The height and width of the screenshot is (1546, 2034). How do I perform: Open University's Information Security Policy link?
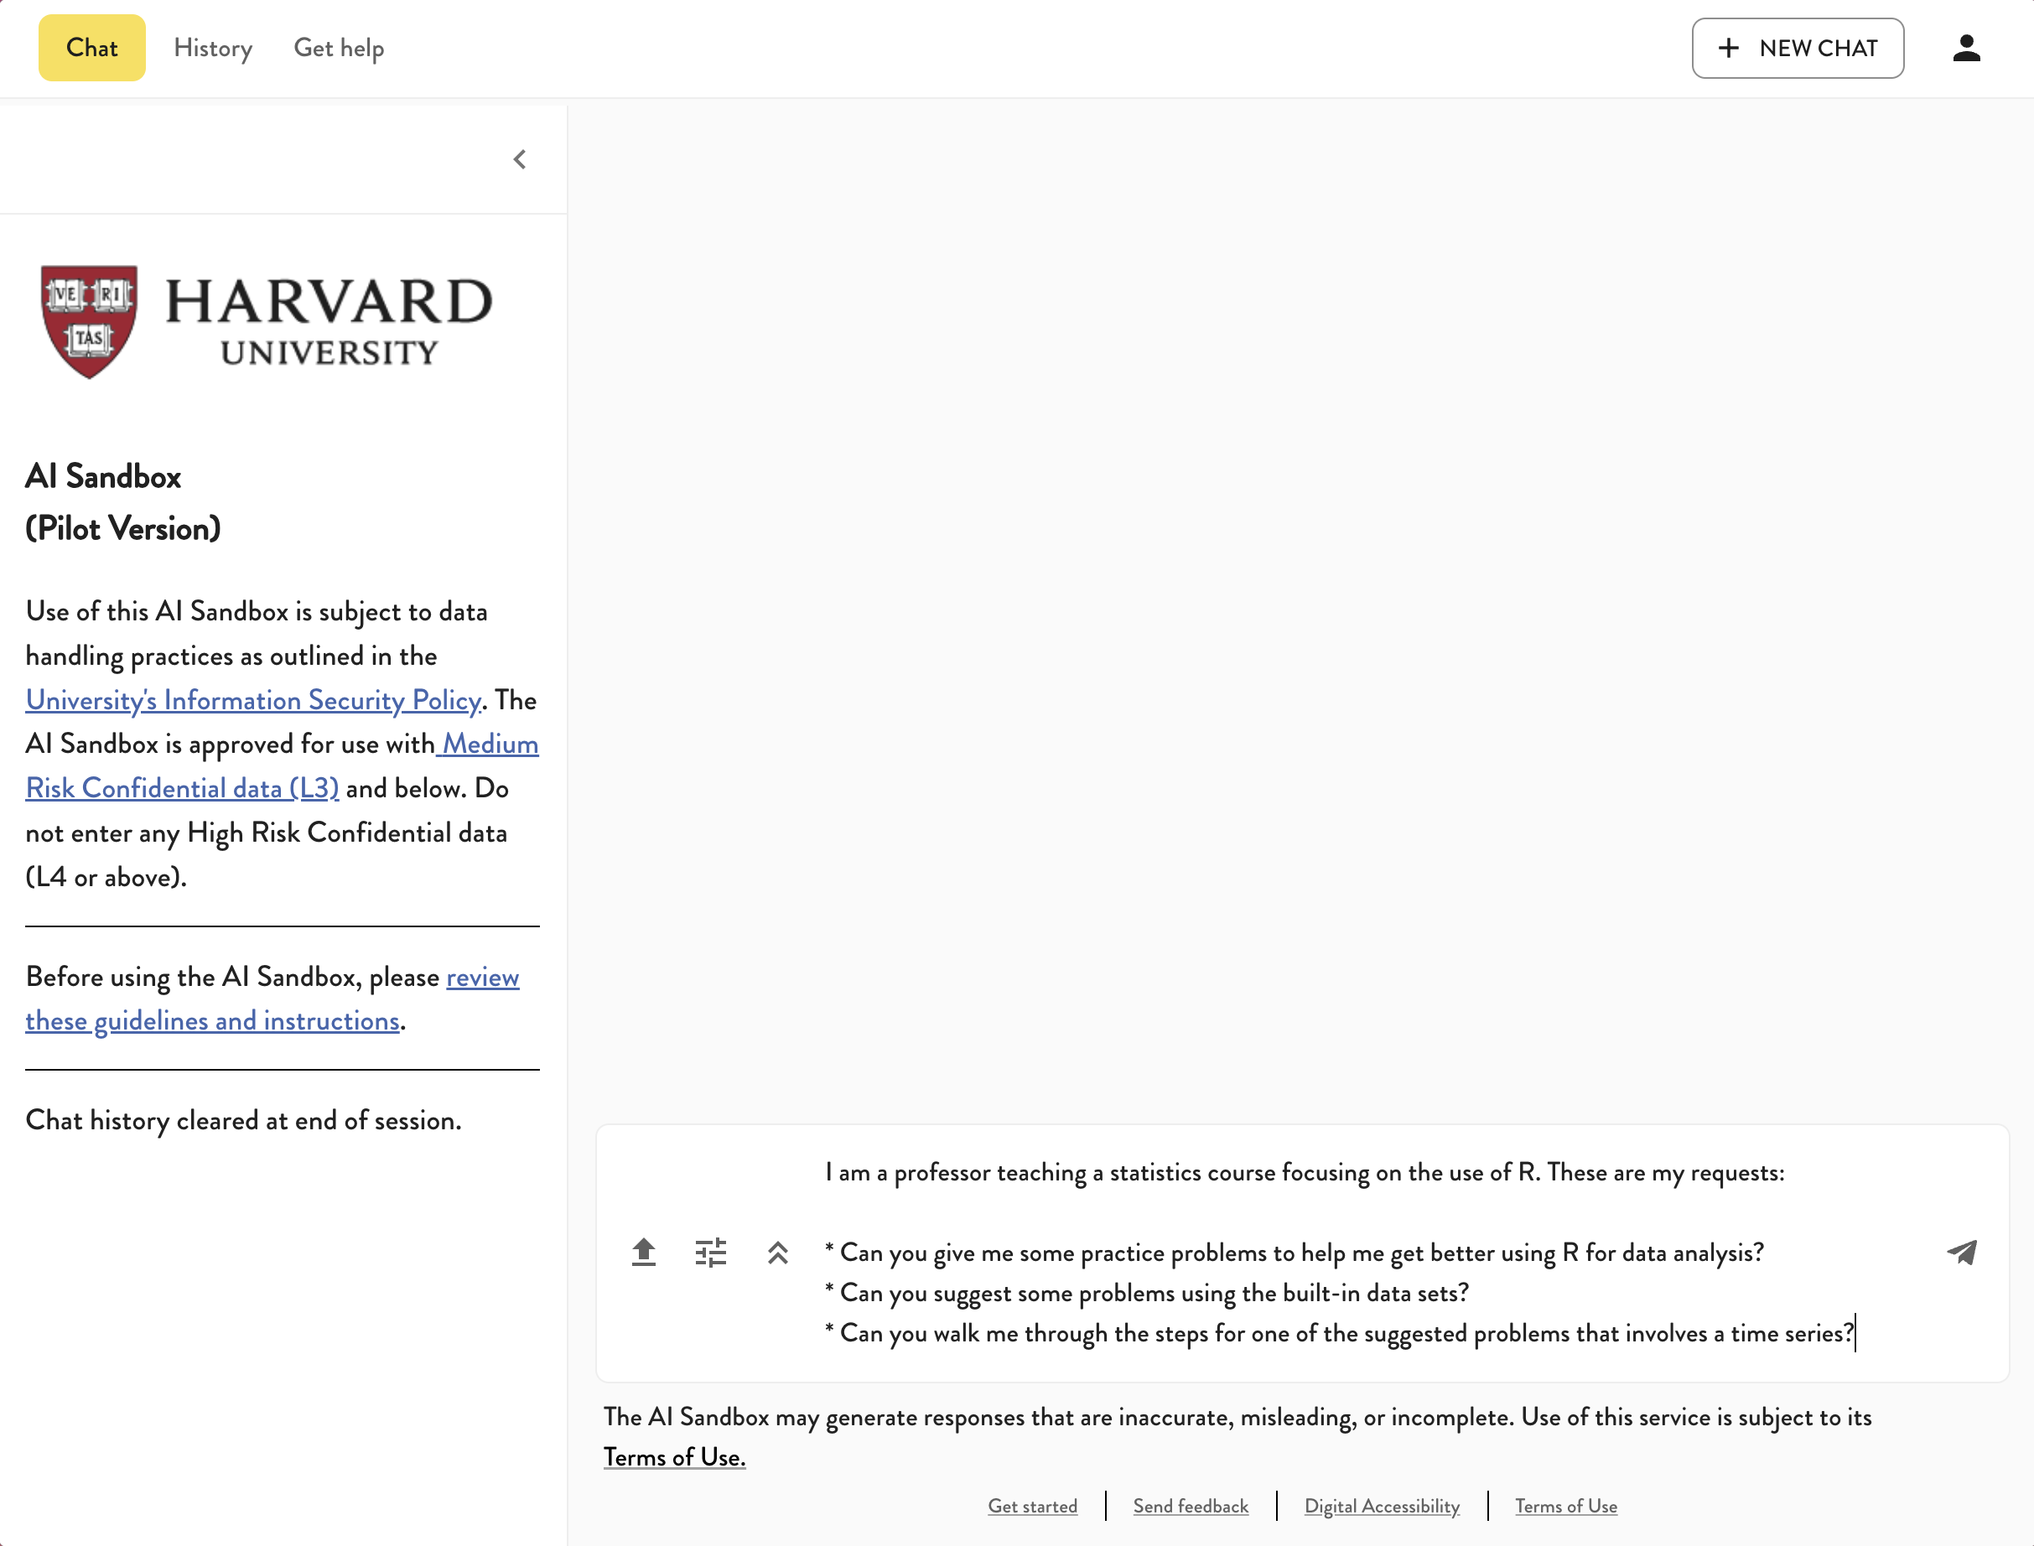(253, 700)
